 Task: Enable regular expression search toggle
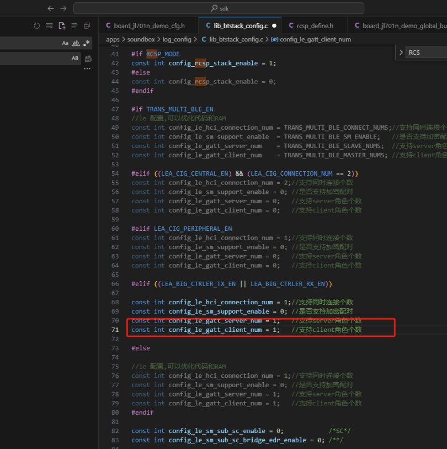(x=86, y=43)
